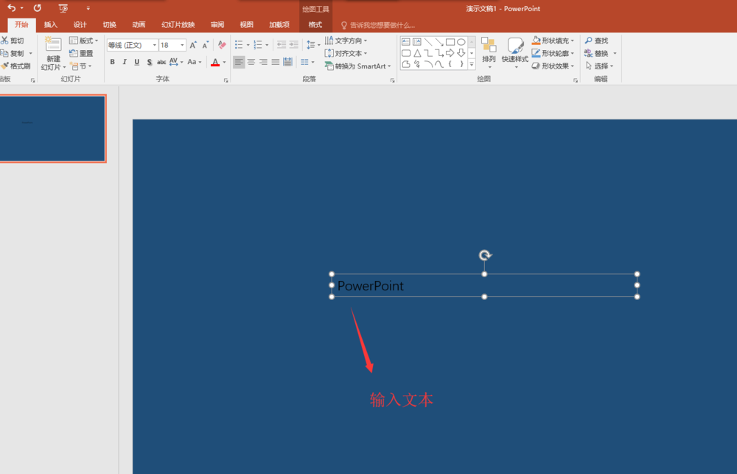Toggle Italic formatting
The width and height of the screenshot is (737, 474).
pyautogui.click(x=125, y=62)
